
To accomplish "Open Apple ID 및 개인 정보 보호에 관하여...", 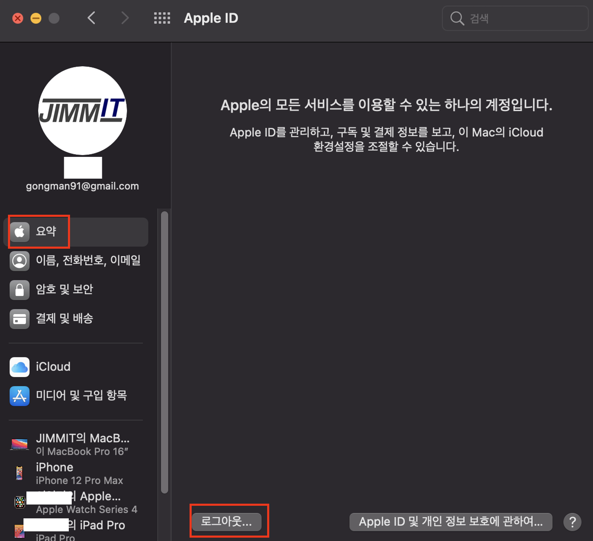I will pyautogui.click(x=451, y=522).
